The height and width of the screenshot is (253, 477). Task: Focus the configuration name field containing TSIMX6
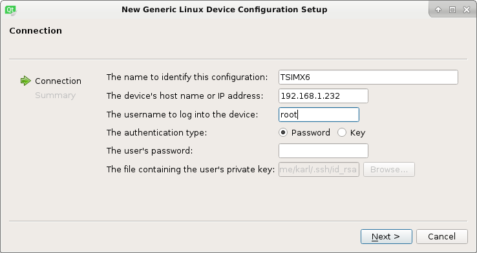(x=368, y=77)
